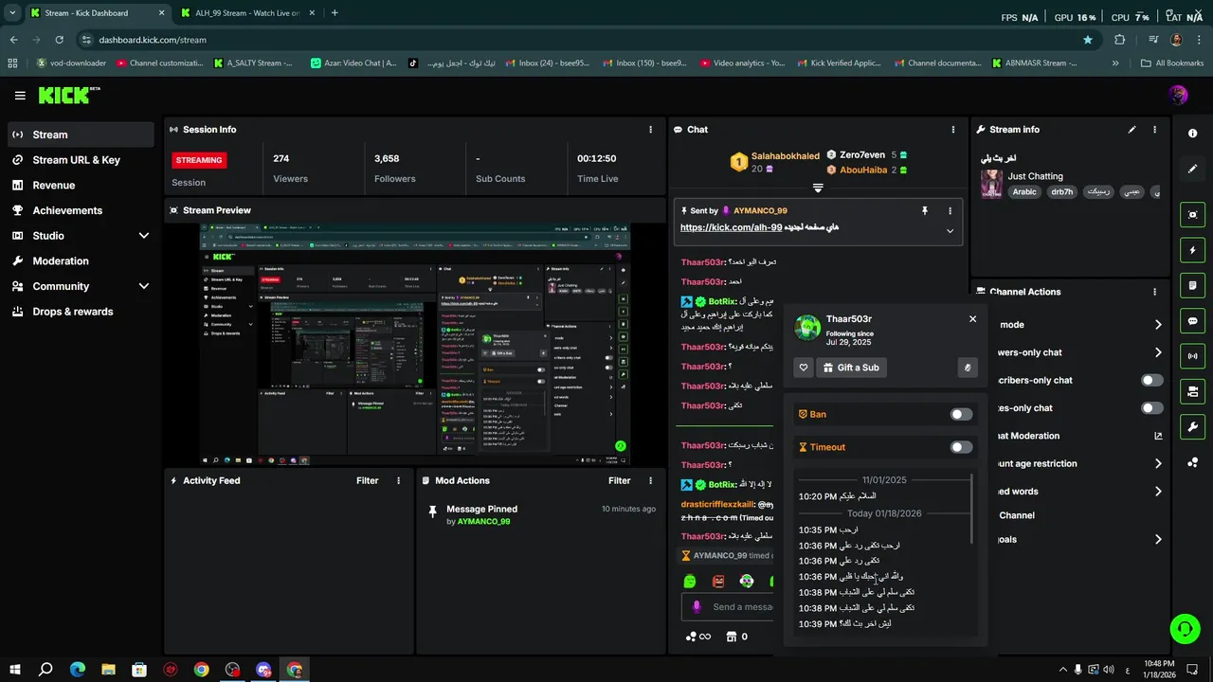Expand the Community sidebar section
This screenshot has width=1213, height=682.
pos(144,286)
